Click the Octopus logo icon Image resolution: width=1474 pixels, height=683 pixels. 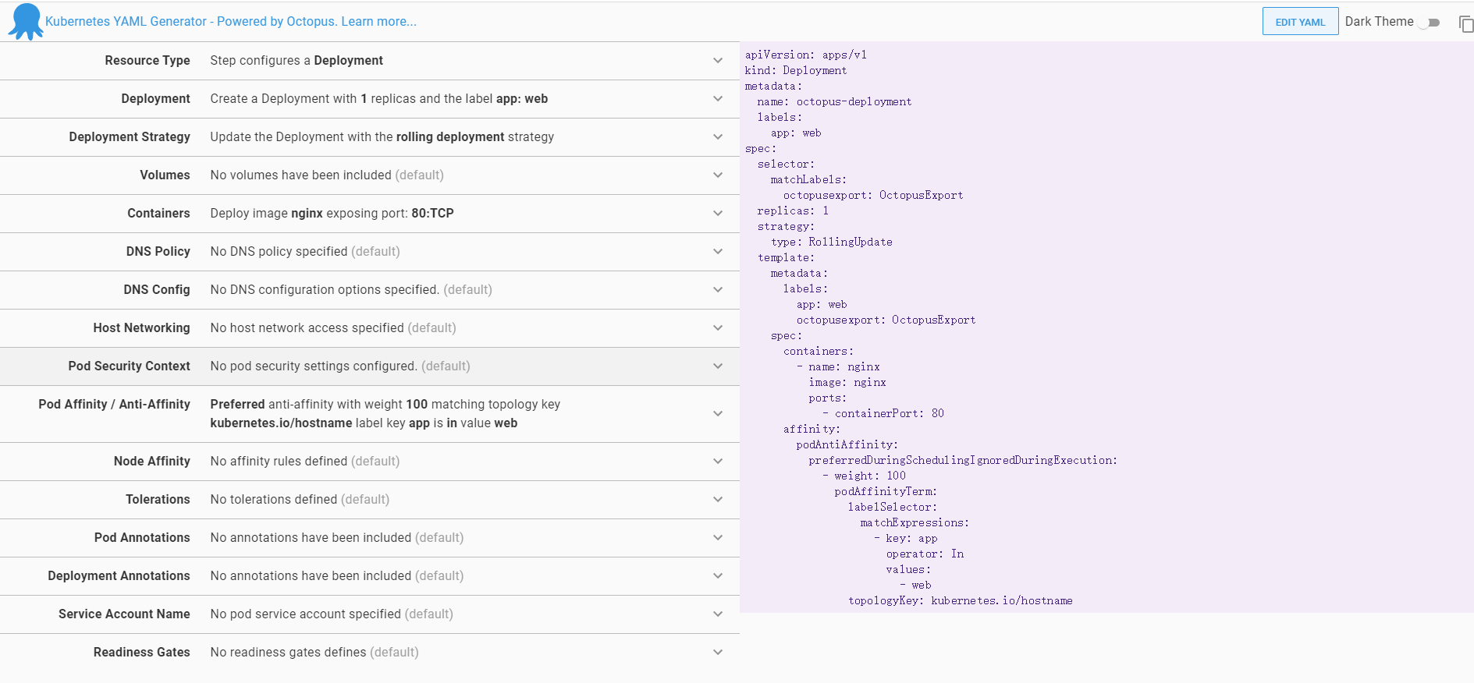point(25,21)
